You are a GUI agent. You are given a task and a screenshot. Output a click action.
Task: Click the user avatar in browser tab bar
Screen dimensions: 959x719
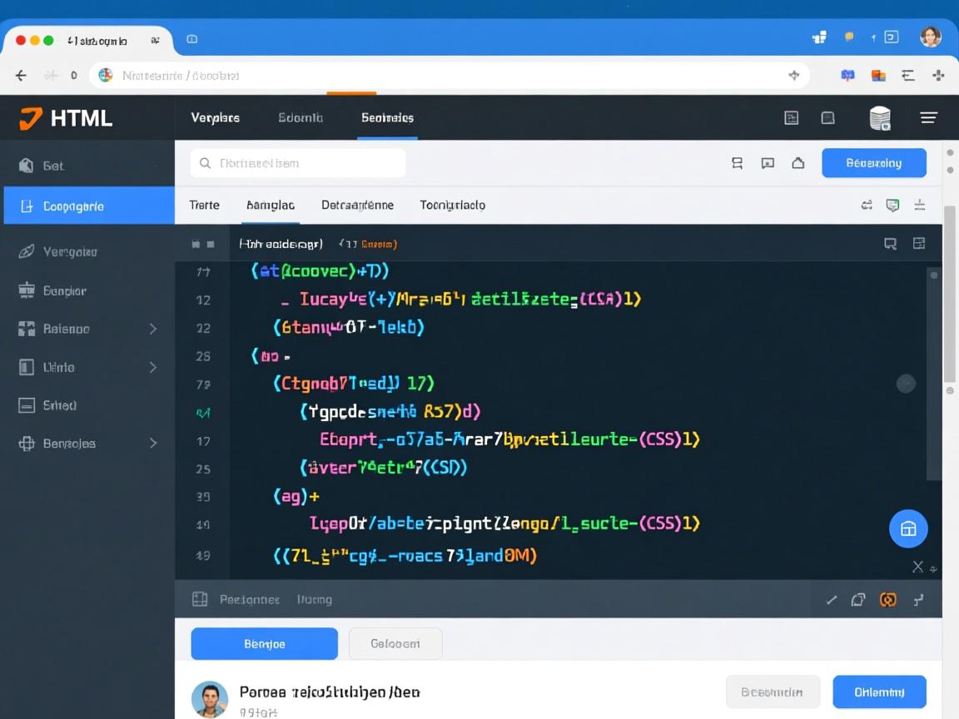click(930, 37)
